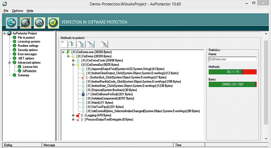Select SetToolTips() method row
The height and width of the screenshot is (148, 271).
click(x=105, y=107)
